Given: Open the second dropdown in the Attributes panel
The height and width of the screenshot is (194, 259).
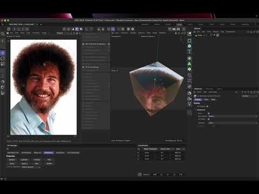Looking at the screenshot, I should tap(233, 123).
